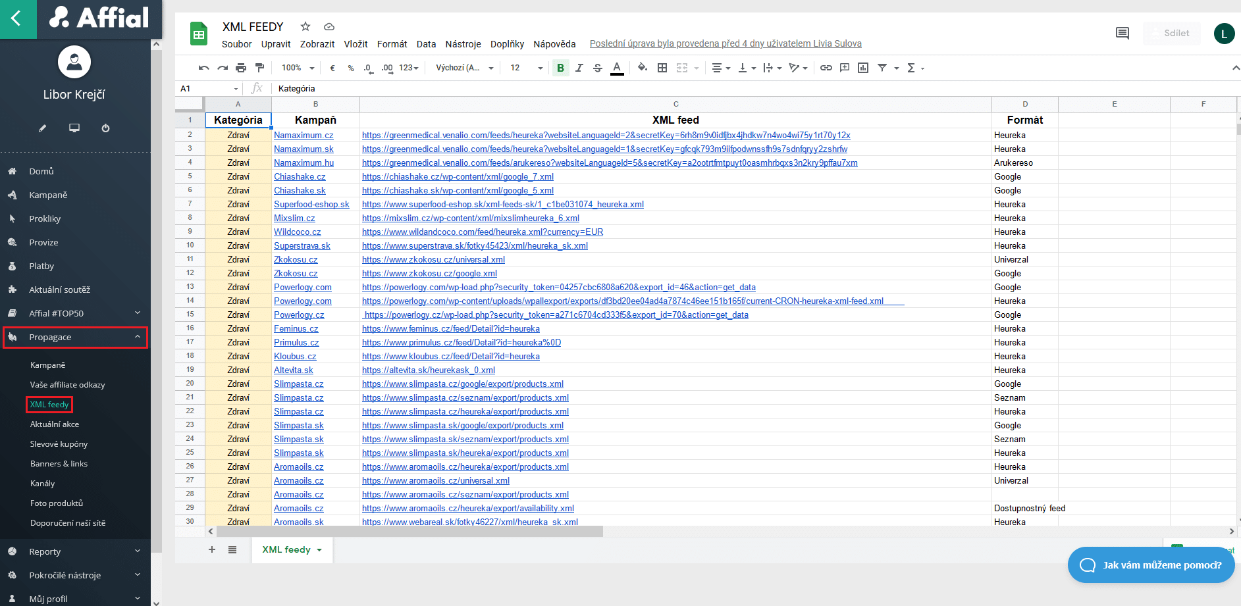The width and height of the screenshot is (1241, 606).
Task: Toggle italic formatting
Action: 579,68
